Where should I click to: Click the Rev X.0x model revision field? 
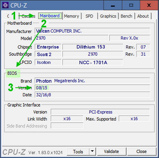(130, 38)
